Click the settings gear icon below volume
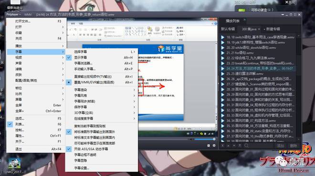Image resolution: width=315 pixels, height=176 pixels. point(214,146)
